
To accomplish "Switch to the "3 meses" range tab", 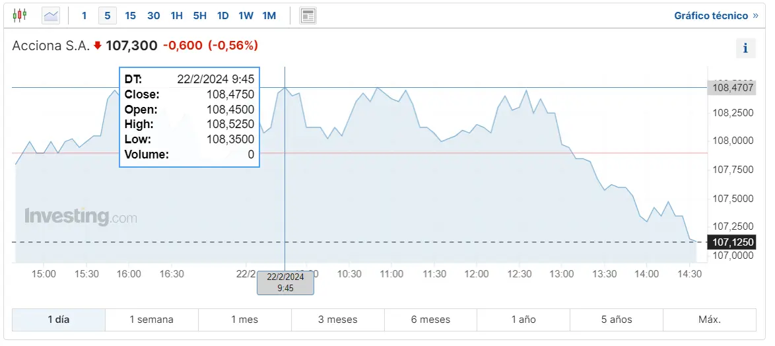I will coord(337,320).
